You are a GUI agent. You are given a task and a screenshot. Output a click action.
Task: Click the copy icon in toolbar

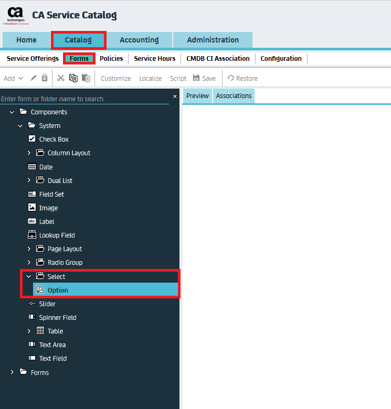tap(73, 78)
